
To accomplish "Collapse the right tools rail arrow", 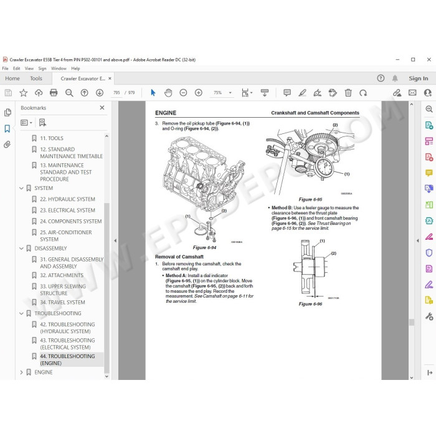I will click(x=430, y=372).
